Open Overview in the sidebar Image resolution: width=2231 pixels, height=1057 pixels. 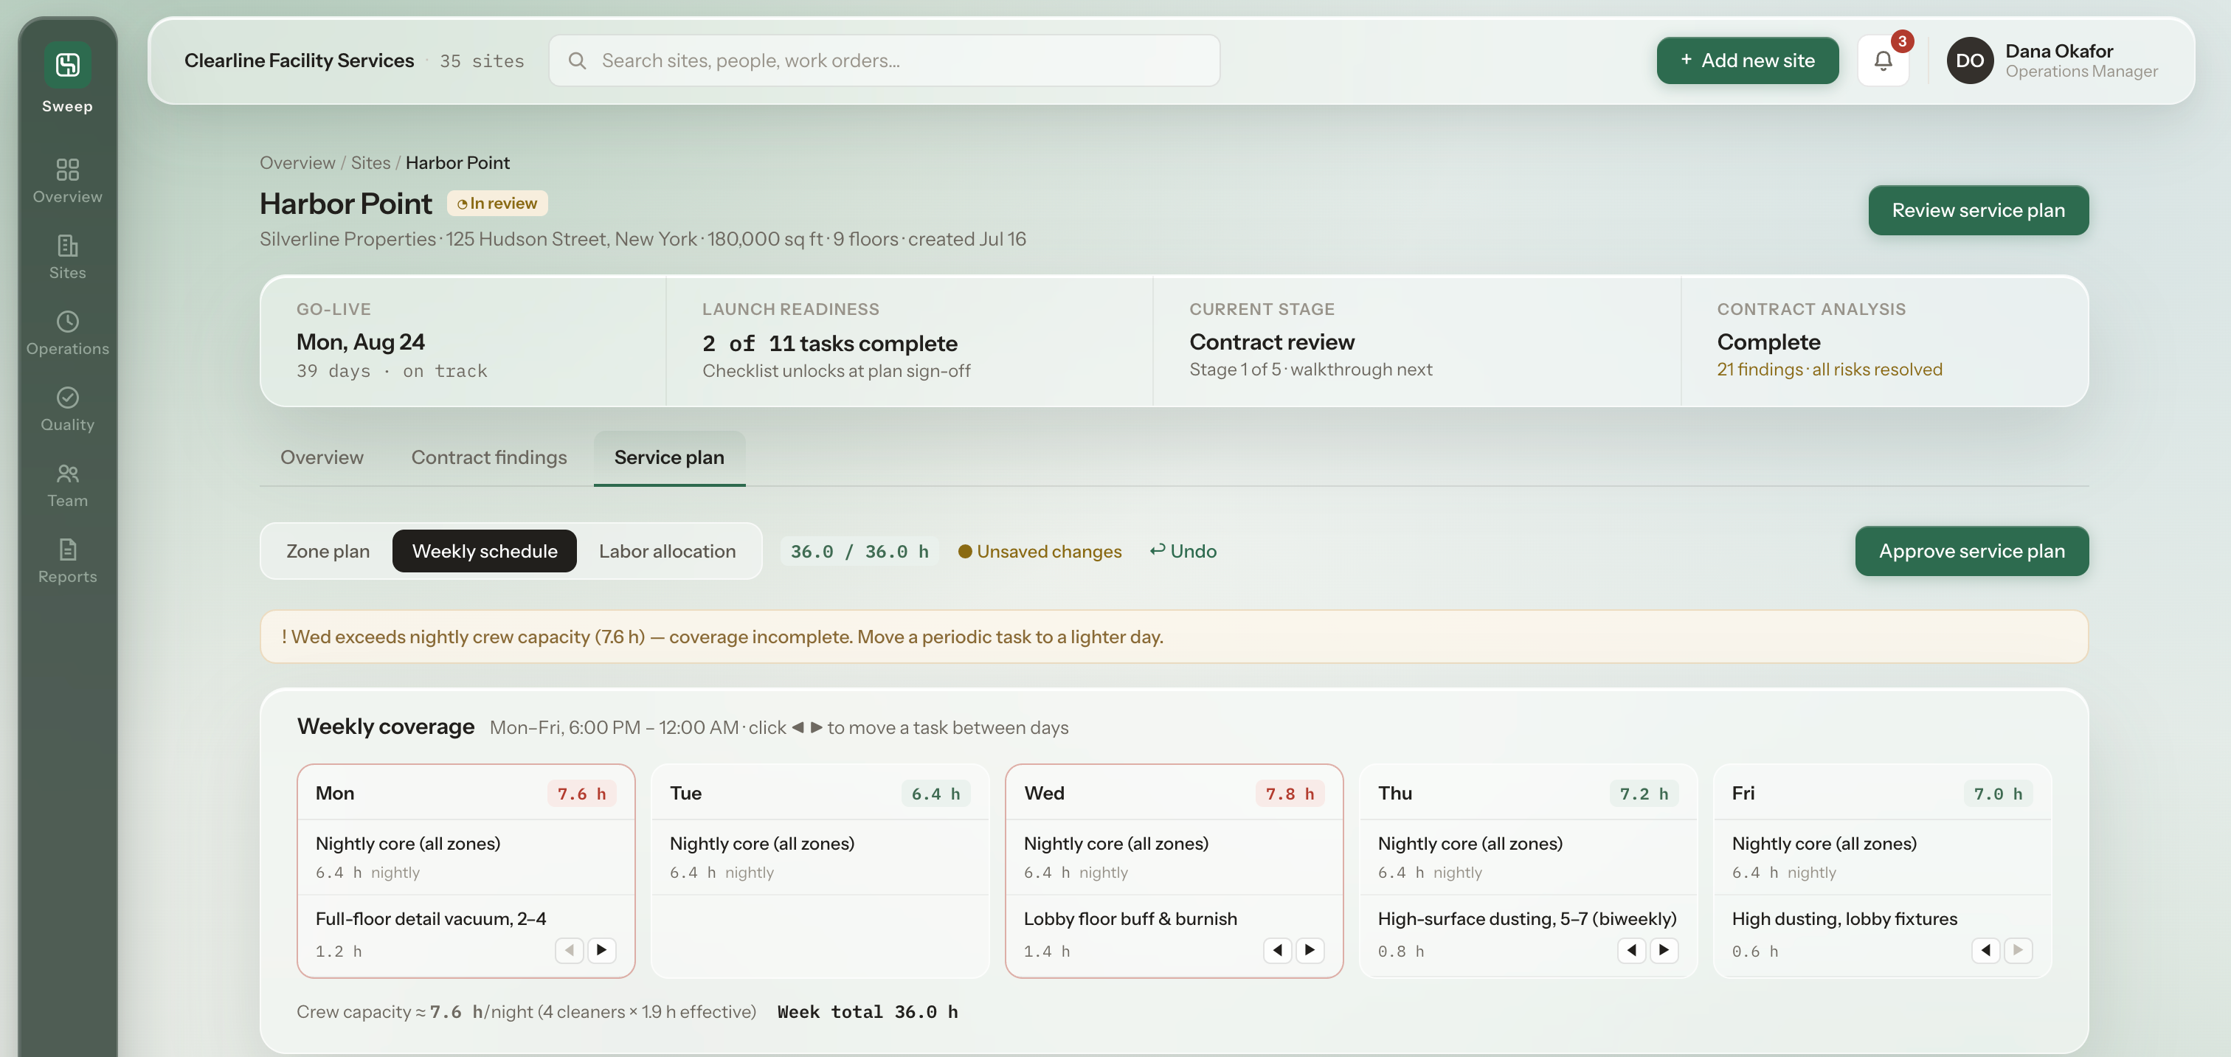coord(68,181)
